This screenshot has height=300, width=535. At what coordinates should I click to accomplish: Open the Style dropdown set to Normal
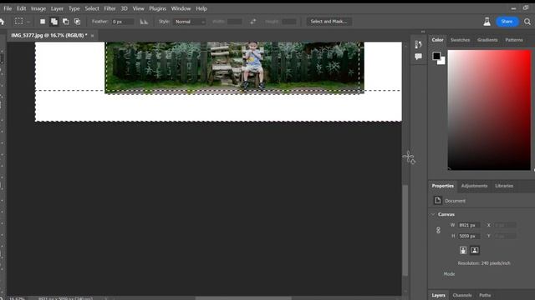189,22
